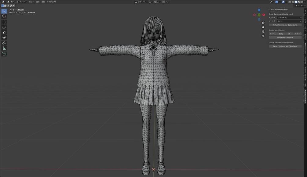Screen dimensions: 307x177
Task: Set selection mode to subtract selection
Action: coord(8,6)
